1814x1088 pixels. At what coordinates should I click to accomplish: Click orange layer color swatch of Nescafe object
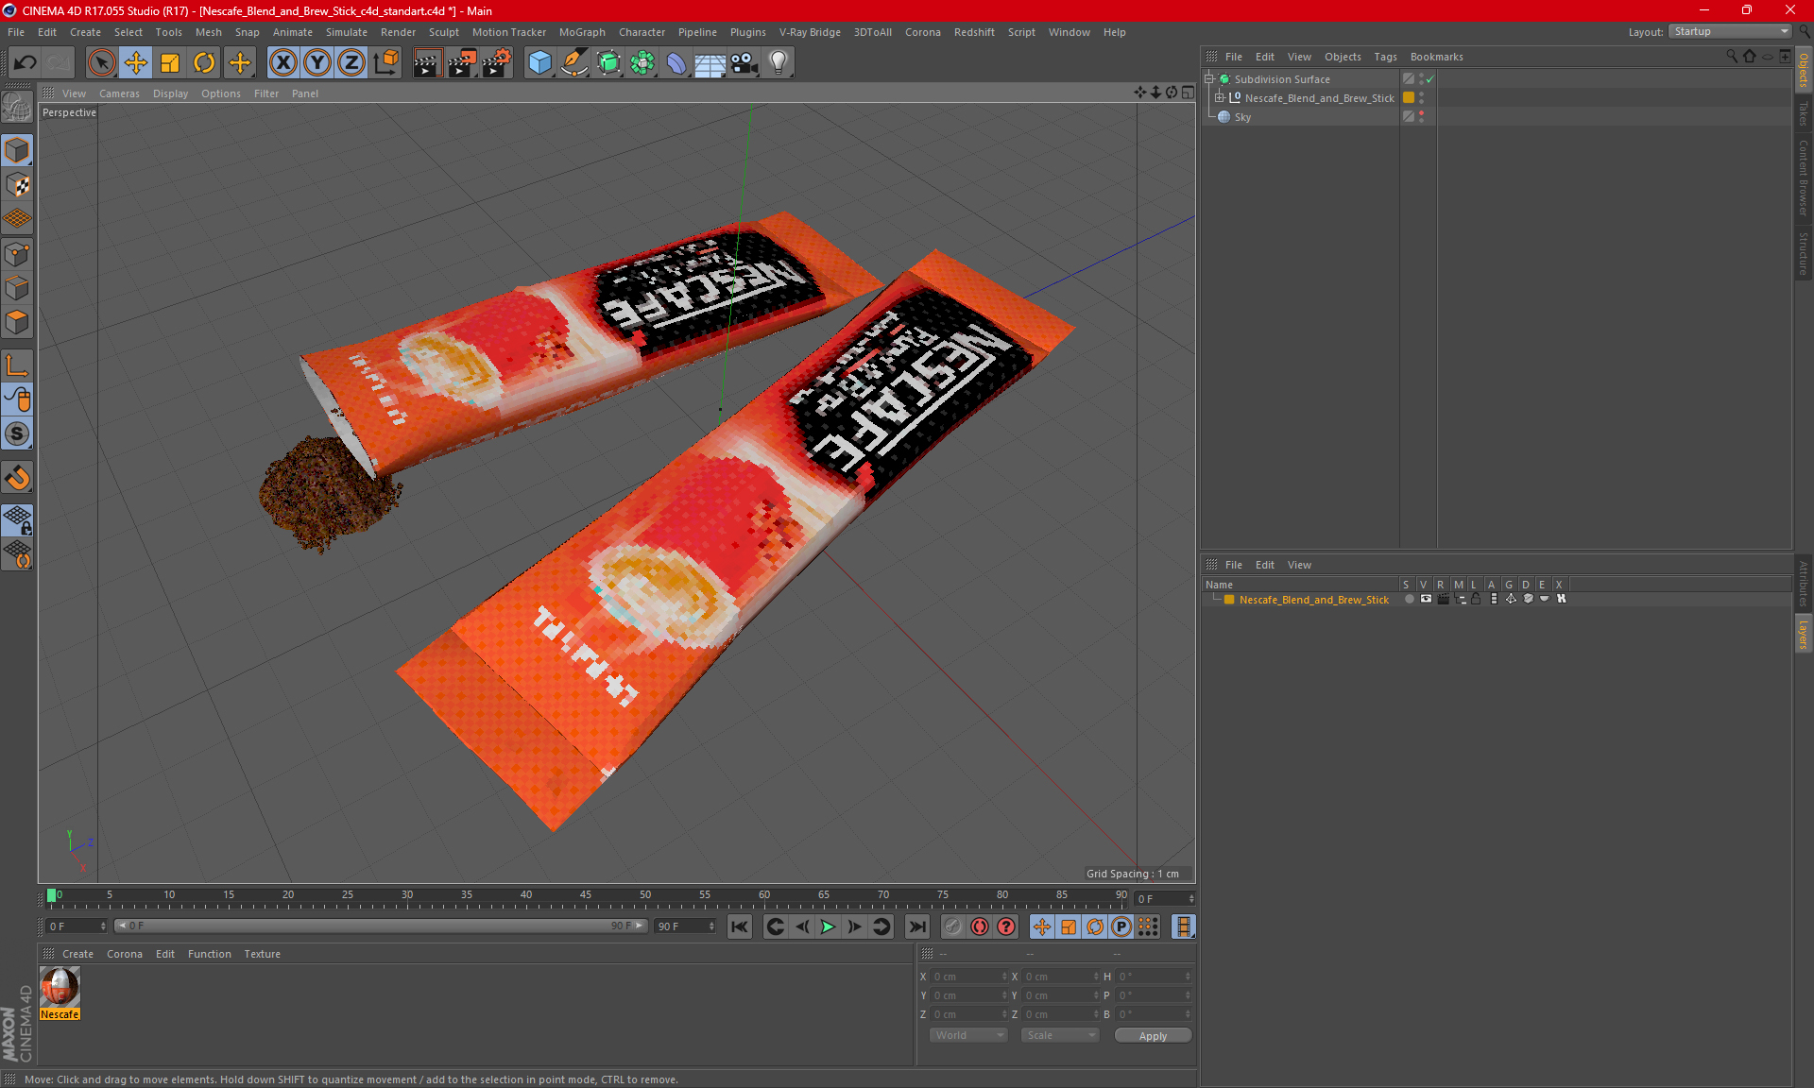1409,98
